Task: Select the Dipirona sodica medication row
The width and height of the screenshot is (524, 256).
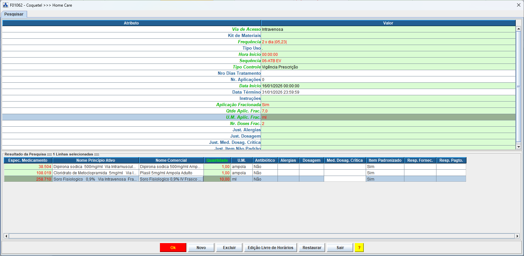Action: pyautogui.click(x=94, y=167)
